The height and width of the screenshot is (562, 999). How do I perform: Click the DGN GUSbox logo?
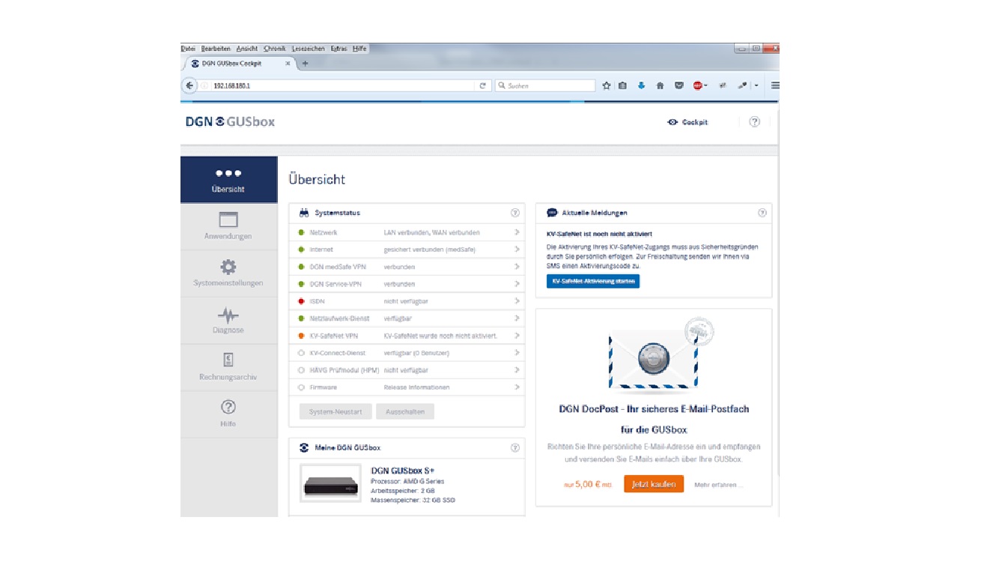230,121
